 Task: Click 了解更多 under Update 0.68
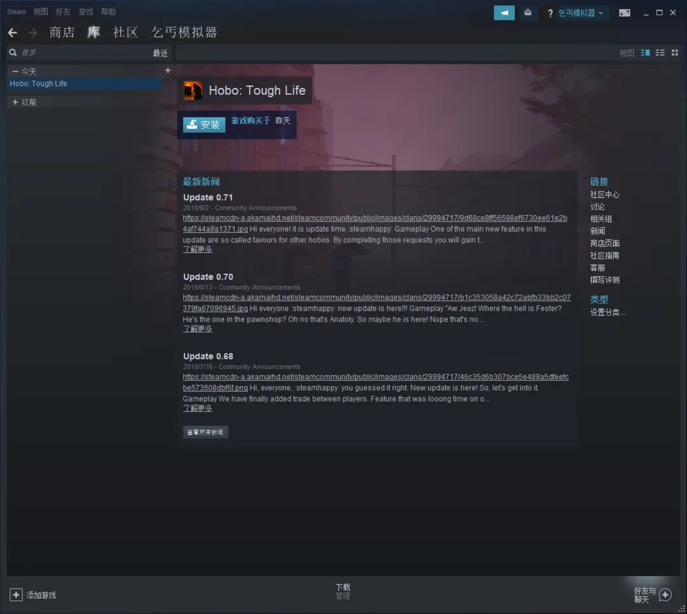click(x=197, y=408)
